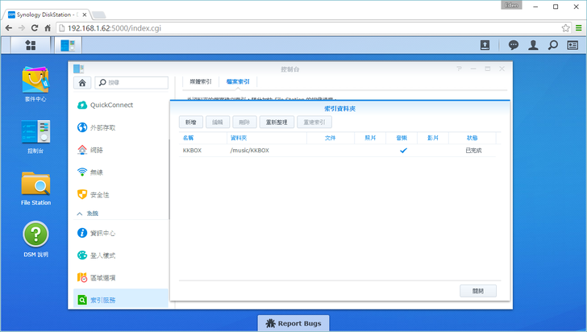
Task: Click the Report Bugs button
Action: 293,323
